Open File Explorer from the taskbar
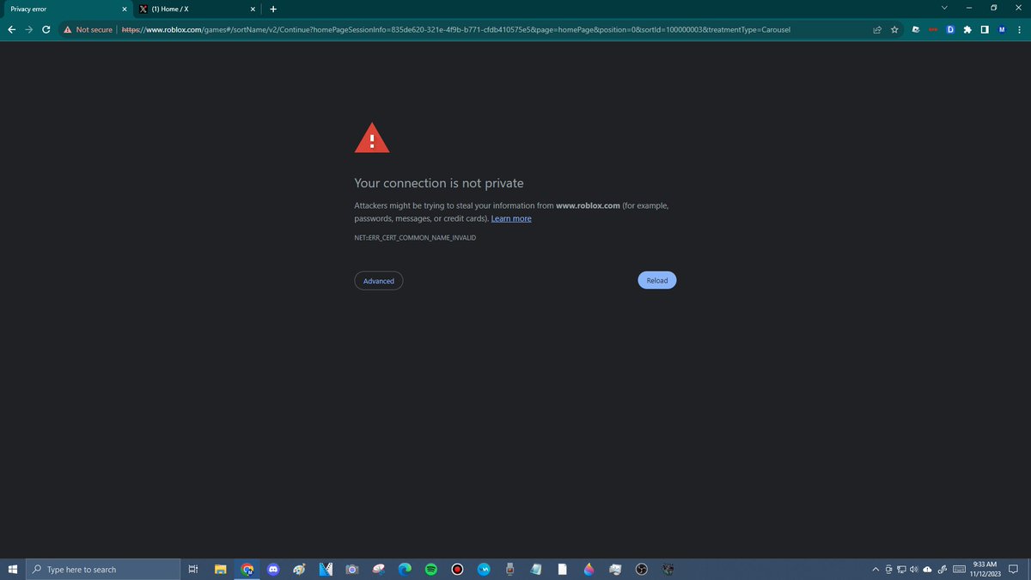Image resolution: width=1031 pixels, height=580 pixels. pyautogui.click(x=220, y=569)
